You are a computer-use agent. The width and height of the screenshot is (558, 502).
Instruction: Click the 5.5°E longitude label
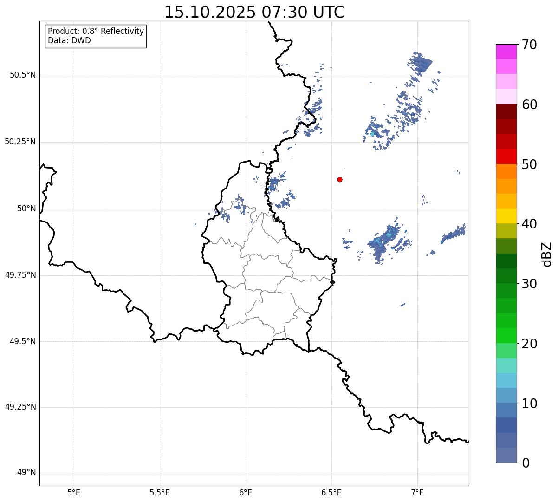click(x=160, y=493)
